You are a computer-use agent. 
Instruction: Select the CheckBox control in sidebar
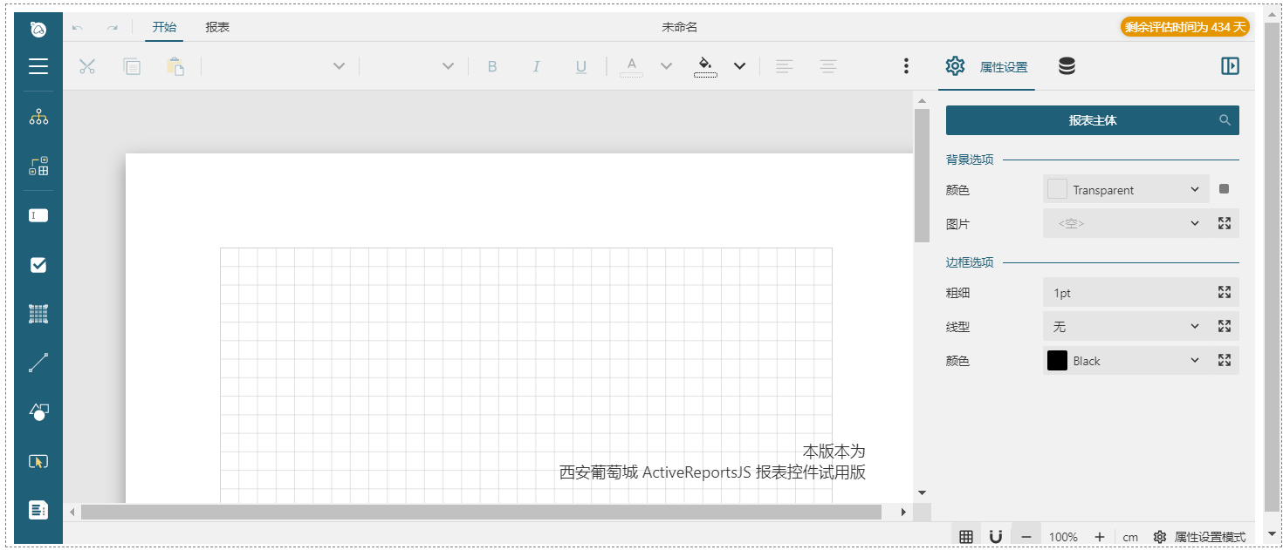pyautogui.click(x=38, y=265)
